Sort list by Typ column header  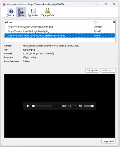103,22
